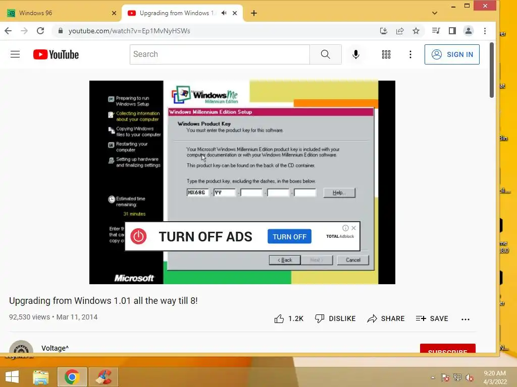
Task: Click the SIGN IN button
Action: [x=452, y=54]
